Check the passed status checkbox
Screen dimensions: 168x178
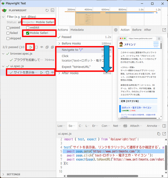coord(8,28)
